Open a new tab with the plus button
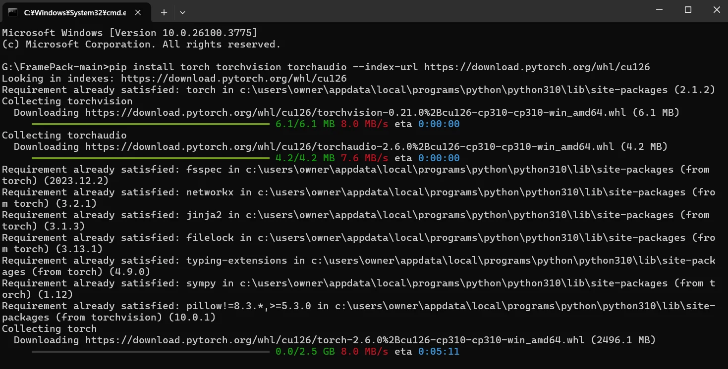This screenshot has width=728, height=369. pos(164,12)
